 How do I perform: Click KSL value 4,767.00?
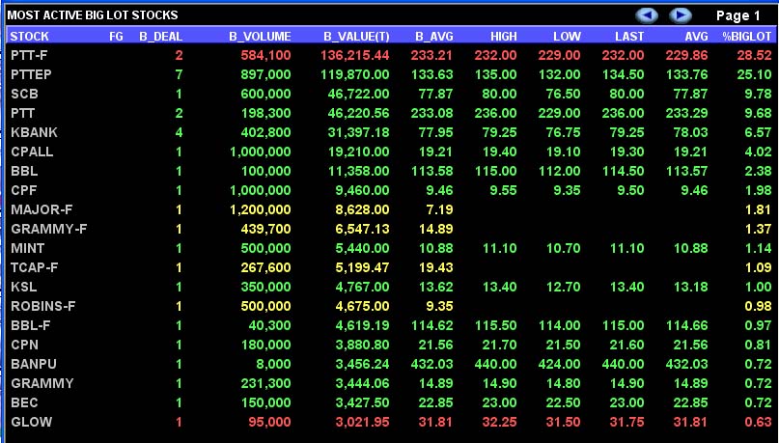tap(362, 287)
